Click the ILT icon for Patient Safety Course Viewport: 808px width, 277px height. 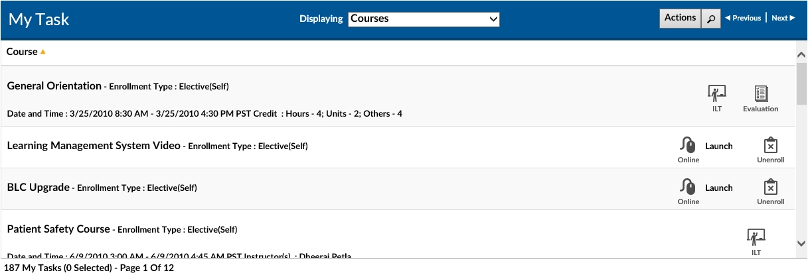(756, 236)
